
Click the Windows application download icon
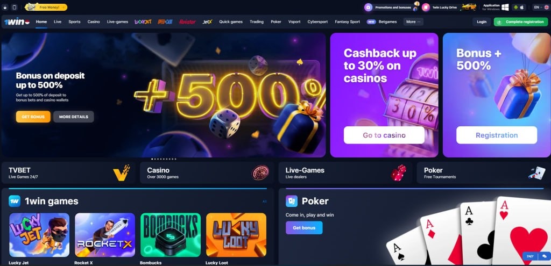(505, 7)
